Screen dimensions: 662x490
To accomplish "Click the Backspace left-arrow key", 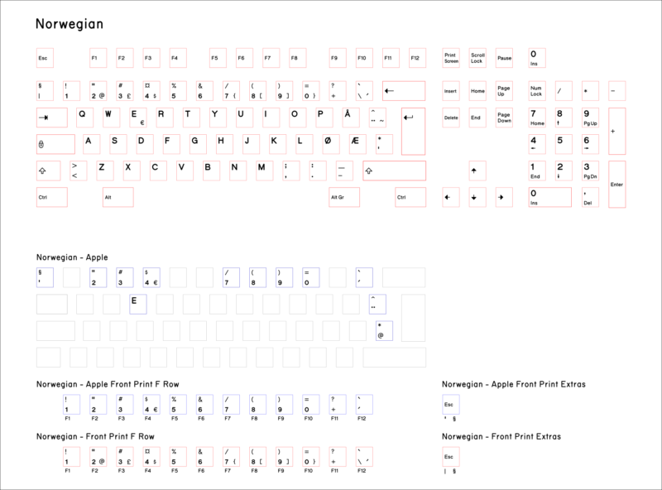I will (x=404, y=91).
